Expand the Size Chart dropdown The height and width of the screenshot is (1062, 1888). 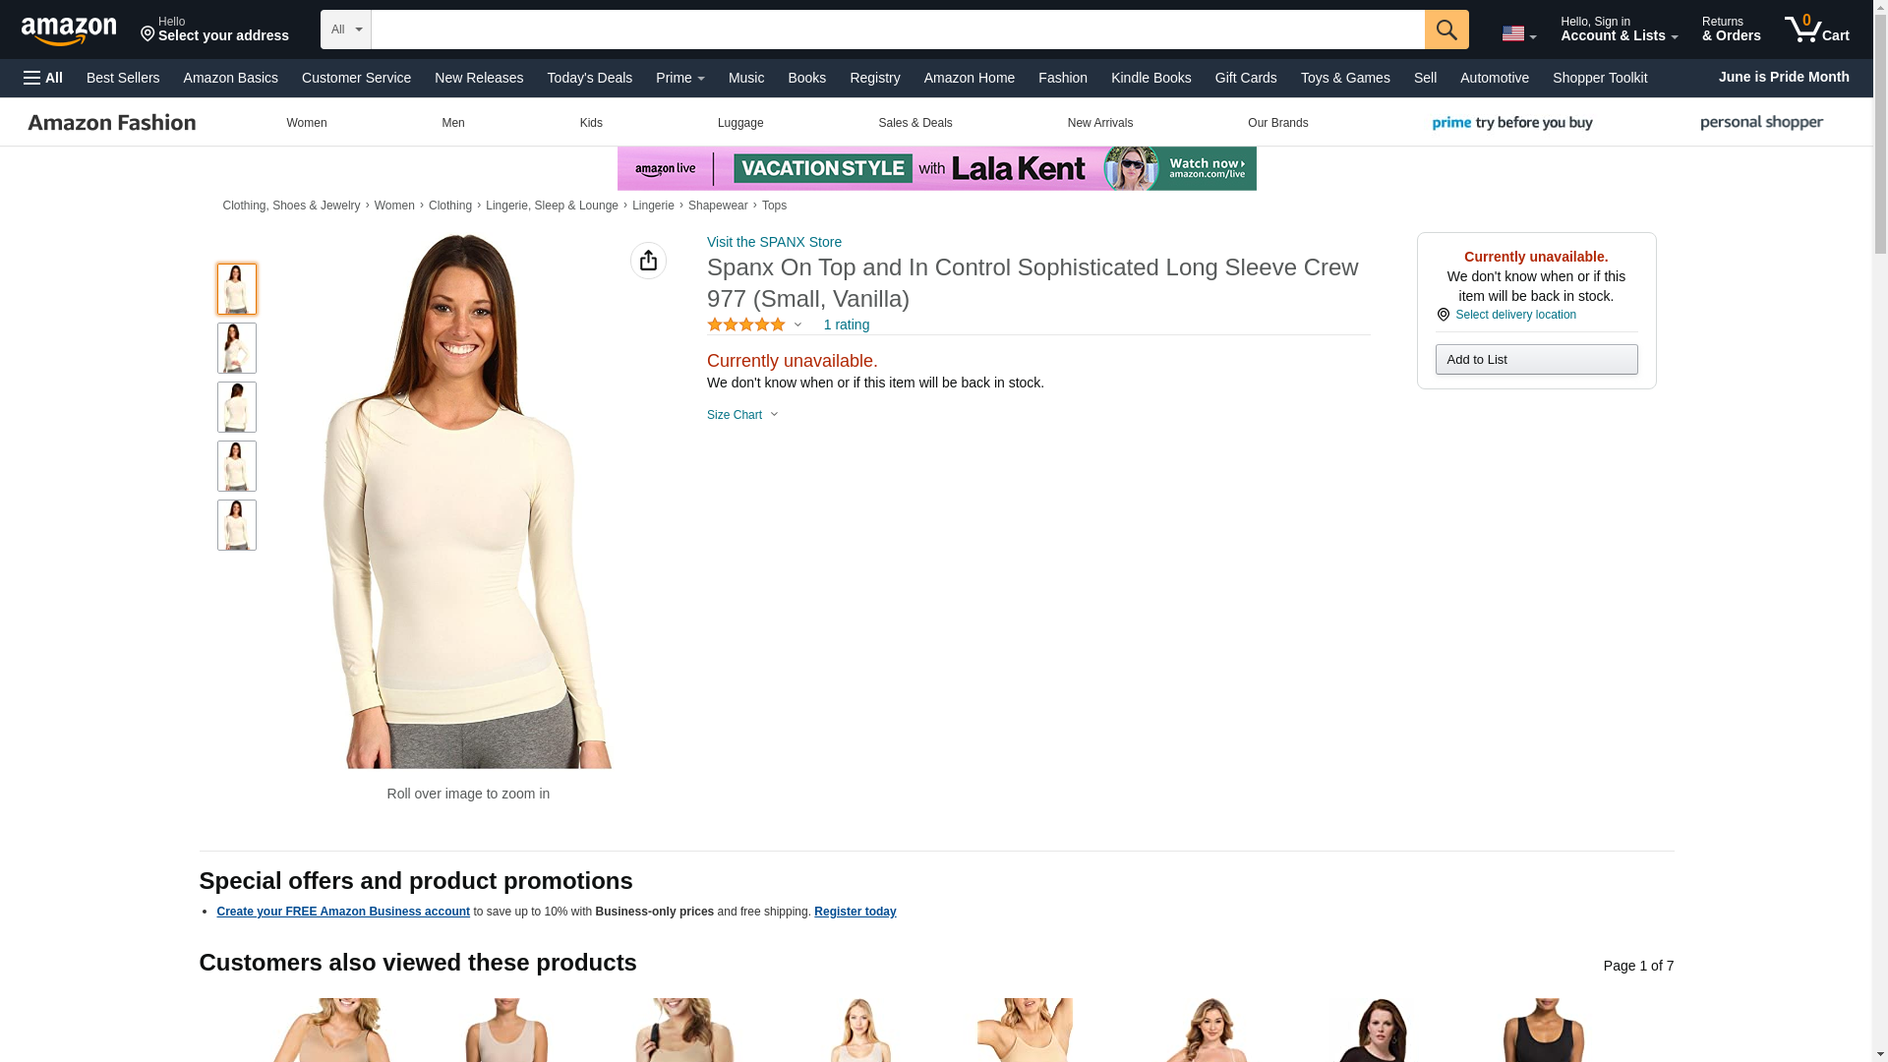coord(742,415)
